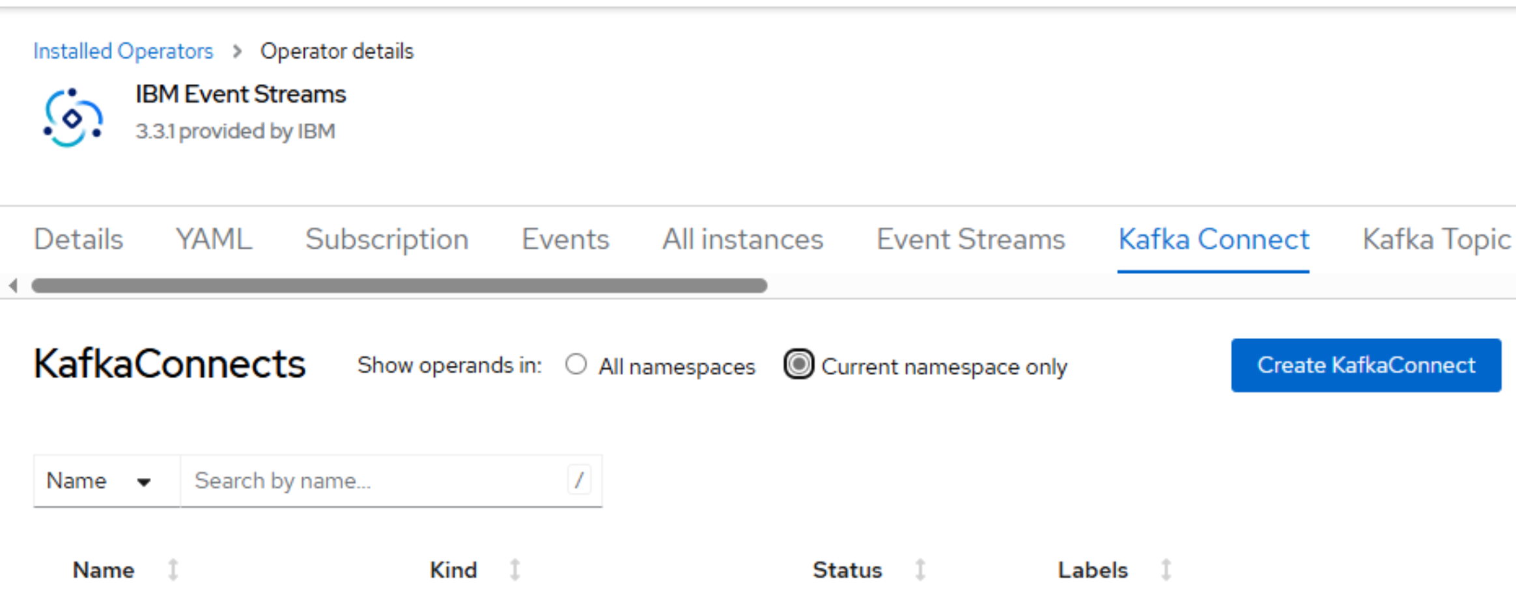
Task: Sort table by Labels column sort icon
Action: pyautogui.click(x=1166, y=570)
